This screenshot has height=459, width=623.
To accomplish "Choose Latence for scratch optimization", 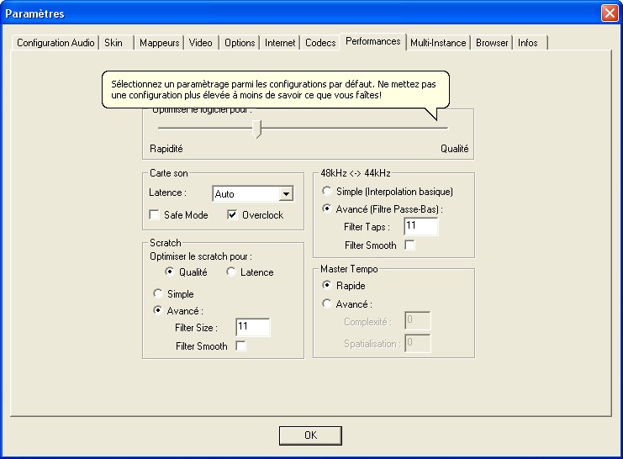I will pyautogui.click(x=231, y=272).
